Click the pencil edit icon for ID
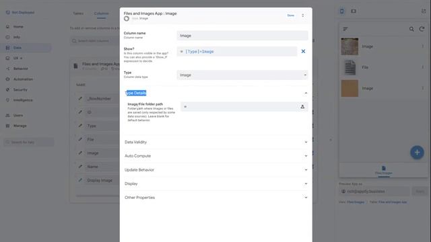This screenshot has height=242, width=431. (x=80, y=112)
